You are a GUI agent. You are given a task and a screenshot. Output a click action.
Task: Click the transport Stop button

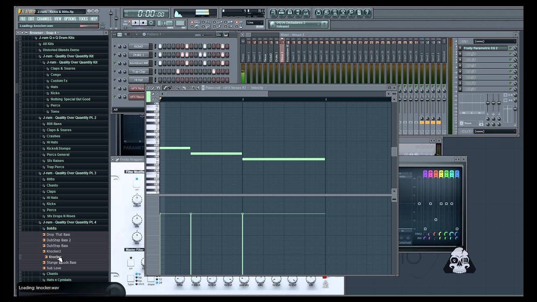pos(143,23)
